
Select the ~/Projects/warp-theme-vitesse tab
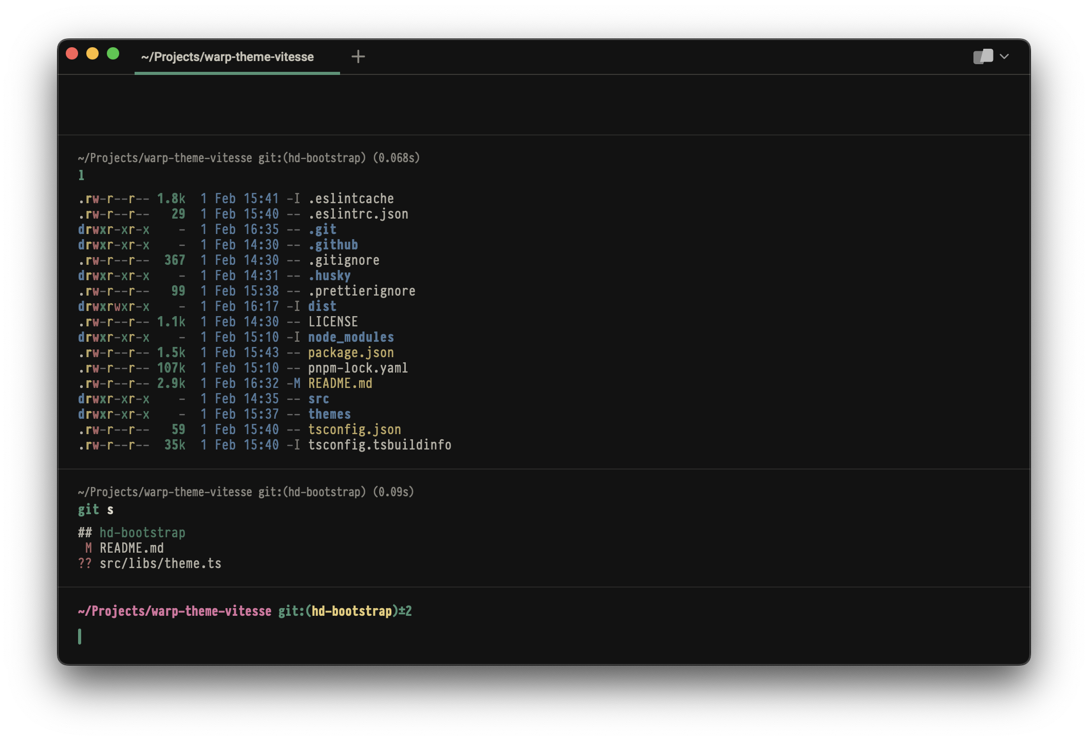click(237, 56)
